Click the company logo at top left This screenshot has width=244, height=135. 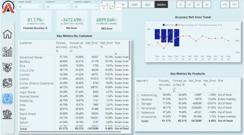click(8, 7)
